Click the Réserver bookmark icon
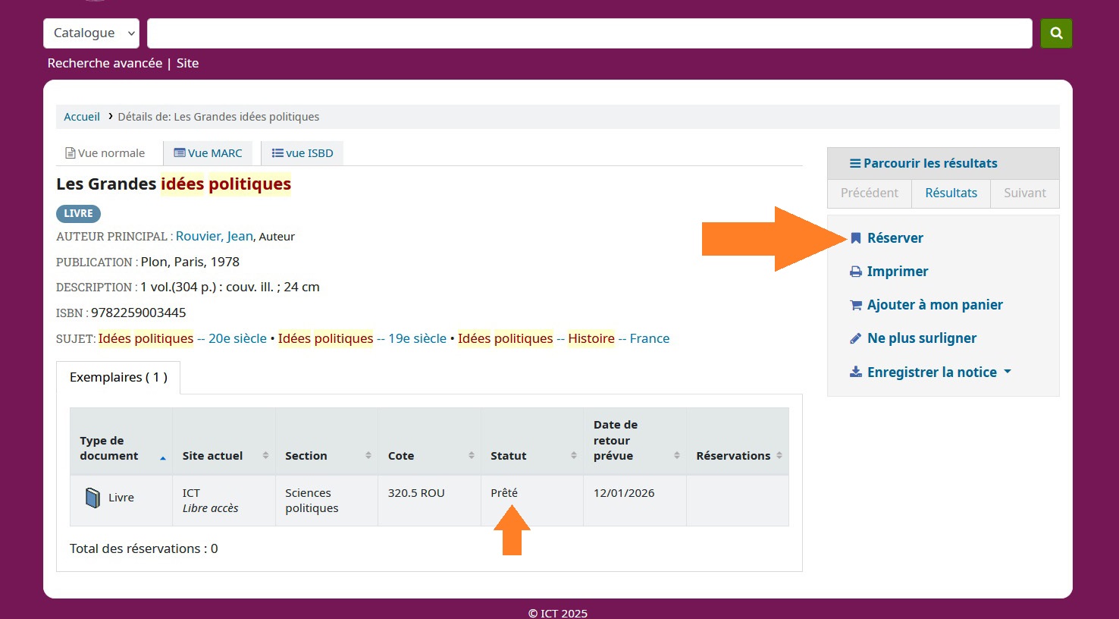This screenshot has width=1119, height=619. 855,238
